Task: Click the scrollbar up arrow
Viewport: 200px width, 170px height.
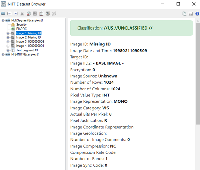Action: pos(198,21)
